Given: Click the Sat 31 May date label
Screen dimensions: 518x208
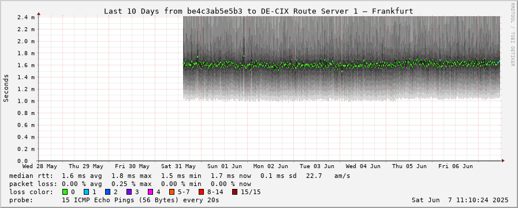Looking at the screenshot, I should point(178,166).
